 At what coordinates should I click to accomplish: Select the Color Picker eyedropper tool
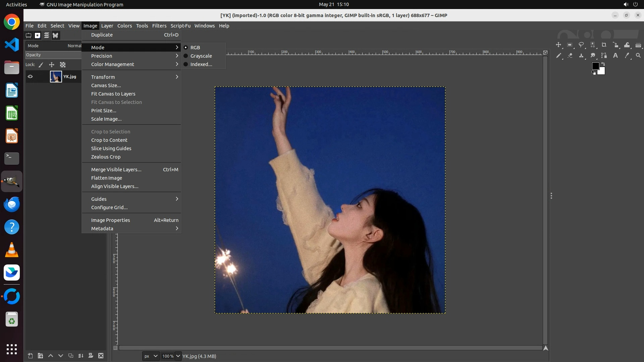[x=627, y=56]
